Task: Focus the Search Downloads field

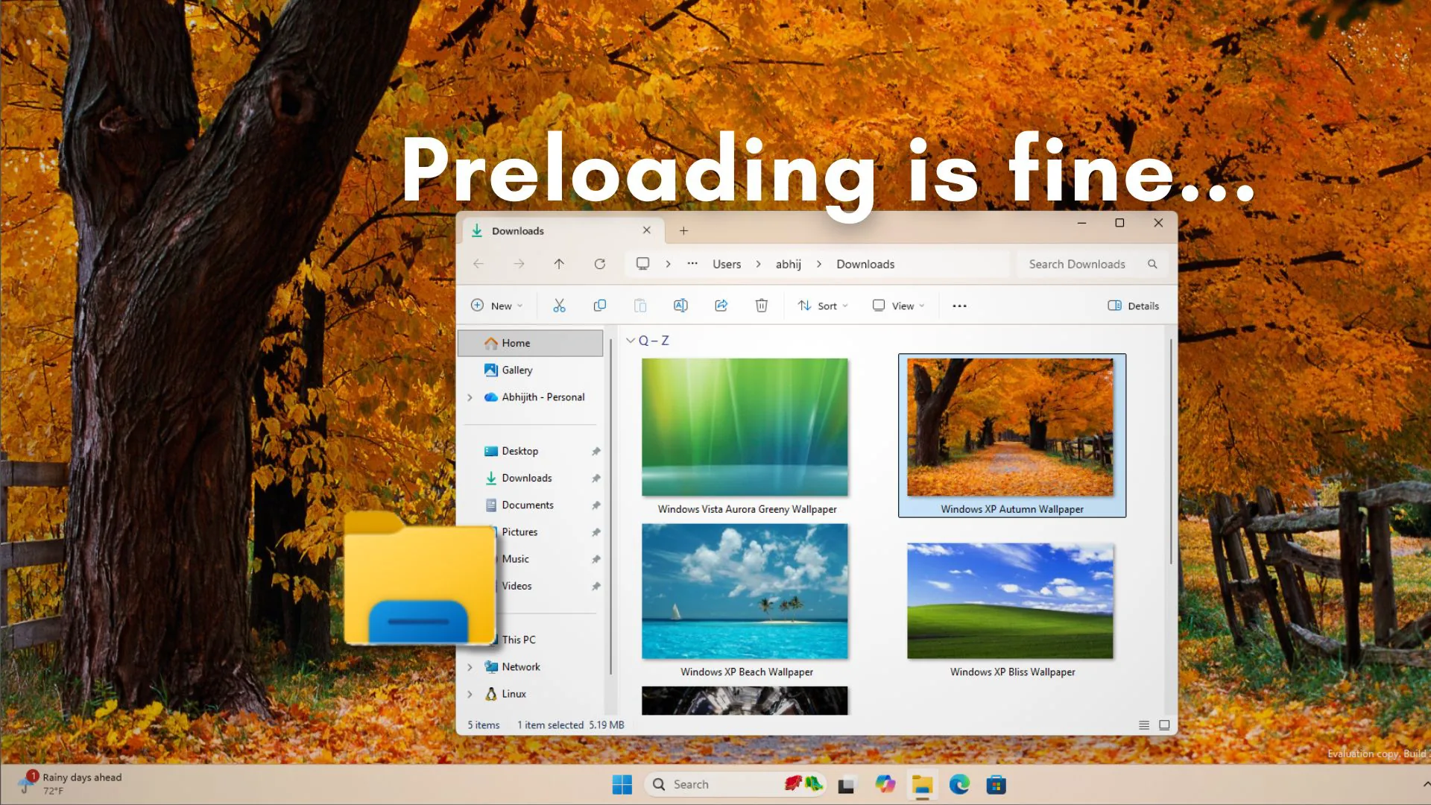Action: (x=1092, y=264)
